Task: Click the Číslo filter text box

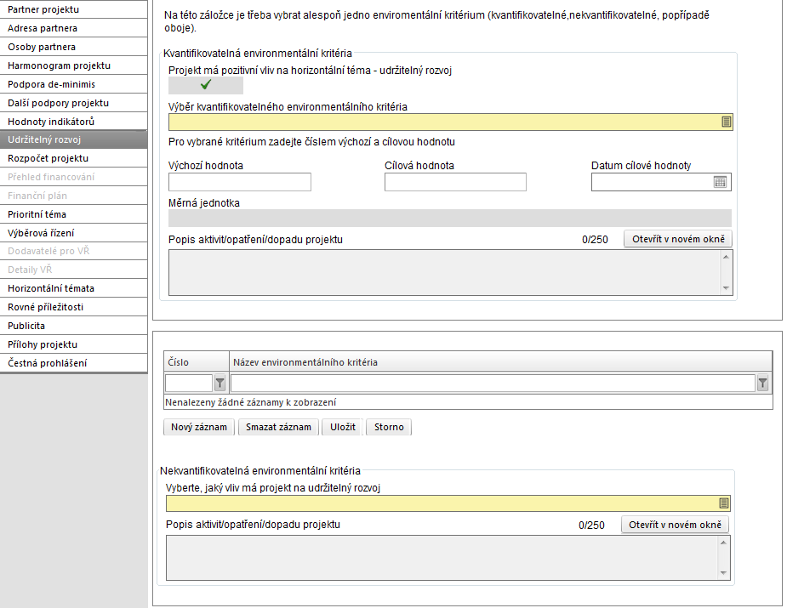Action: point(189,384)
